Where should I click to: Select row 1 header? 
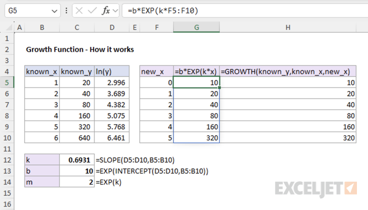7,38
